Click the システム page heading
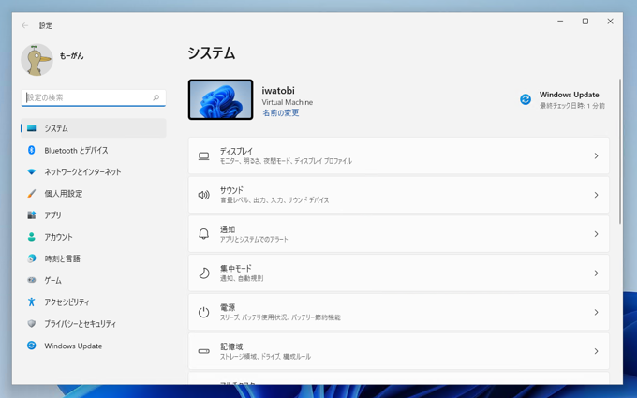The width and height of the screenshot is (637, 398). tap(212, 53)
